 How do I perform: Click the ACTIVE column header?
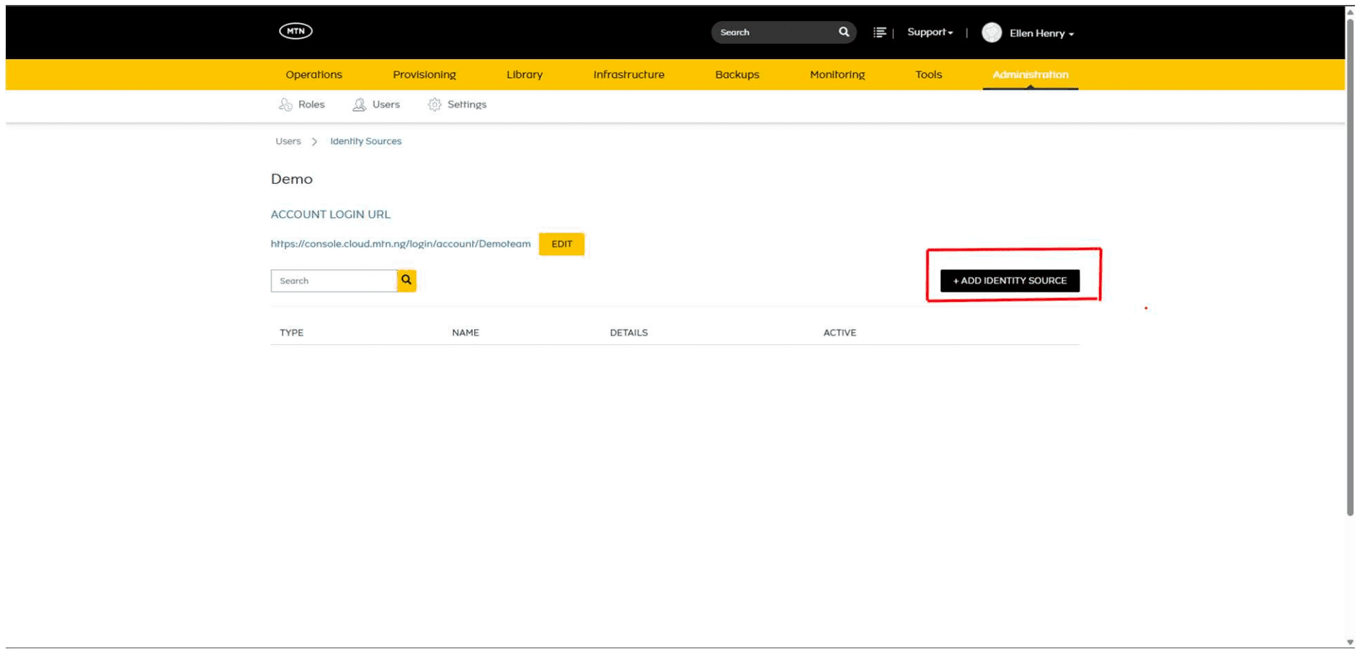click(x=840, y=332)
